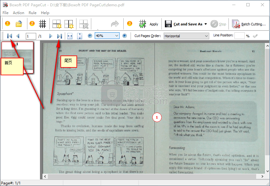Select page 1 thumbnail
This screenshot has width=270, height=186.
coord(17,58)
